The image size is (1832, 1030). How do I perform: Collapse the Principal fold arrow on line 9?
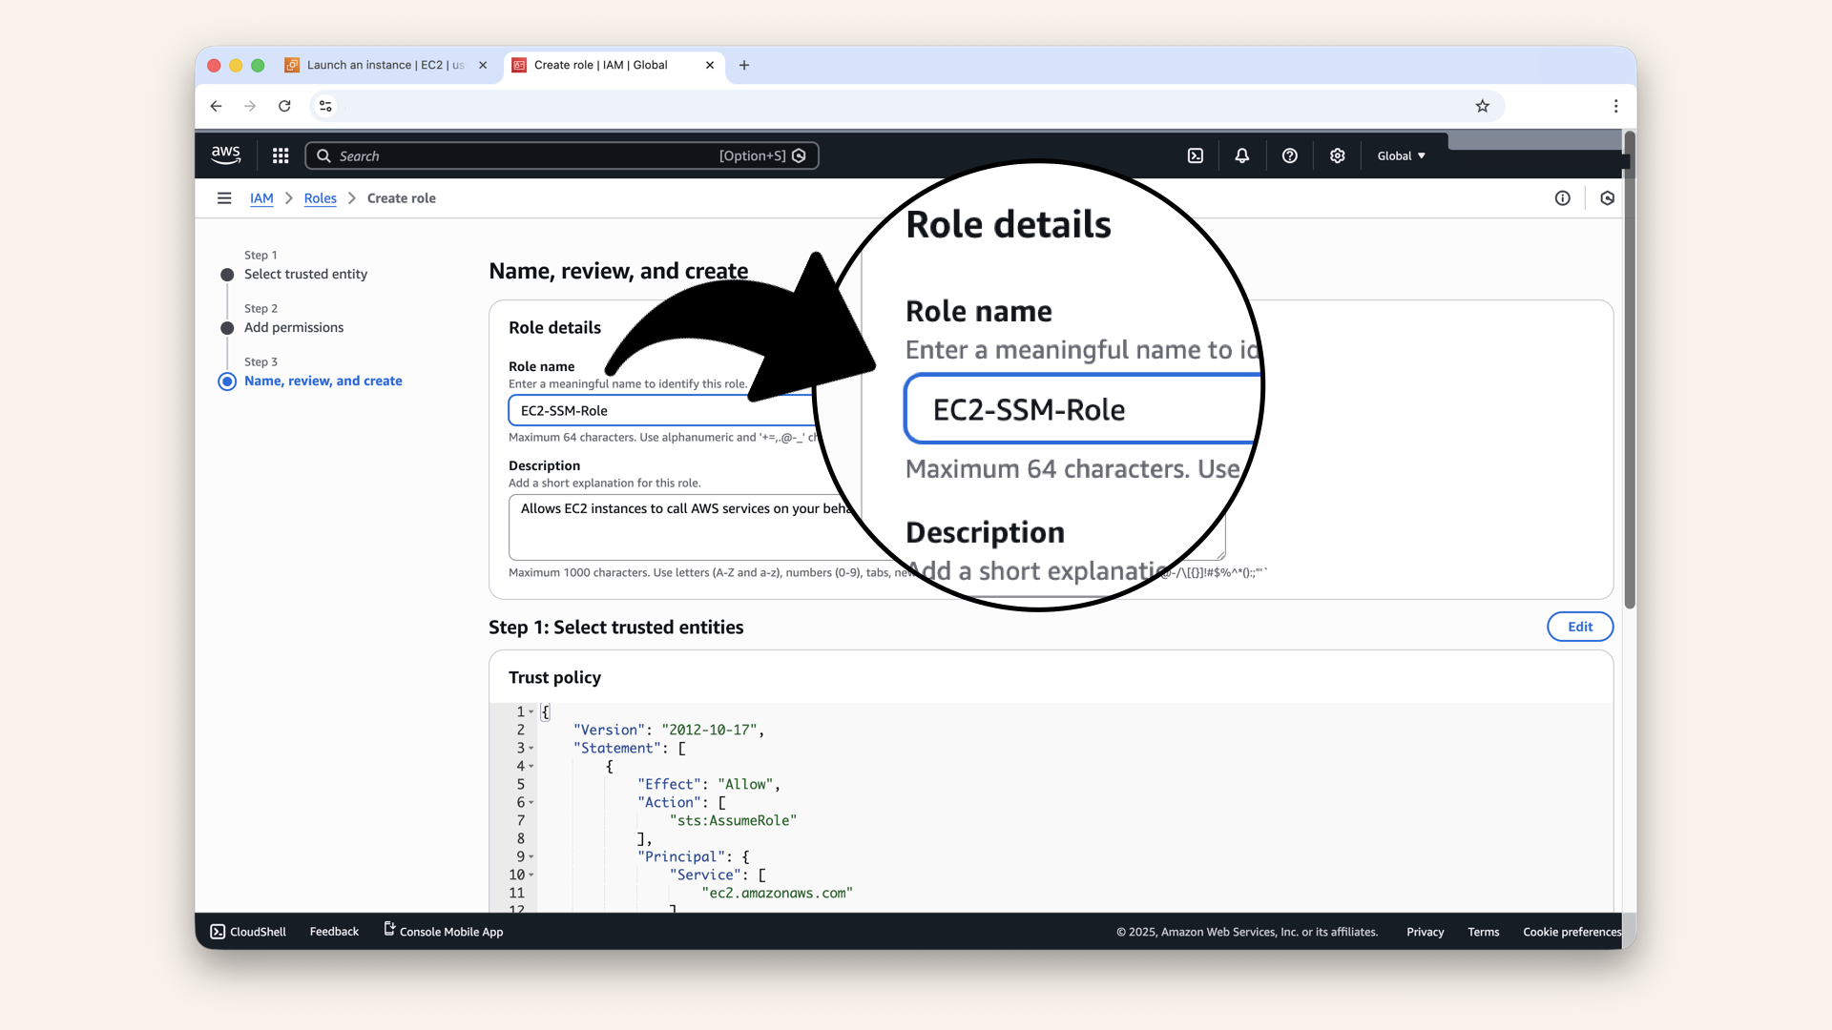tap(531, 857)
